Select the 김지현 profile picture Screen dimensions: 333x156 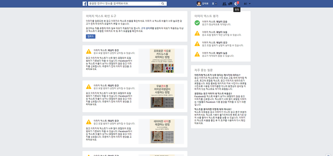[199, 3]
